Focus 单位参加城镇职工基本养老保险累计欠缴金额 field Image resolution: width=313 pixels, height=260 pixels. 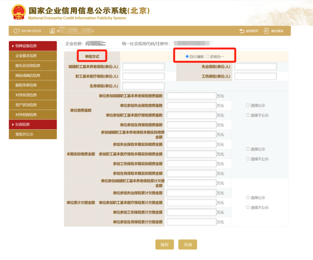192,183
